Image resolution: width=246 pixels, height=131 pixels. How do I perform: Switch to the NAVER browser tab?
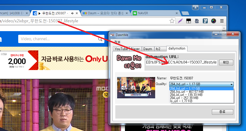coord(155,13)
